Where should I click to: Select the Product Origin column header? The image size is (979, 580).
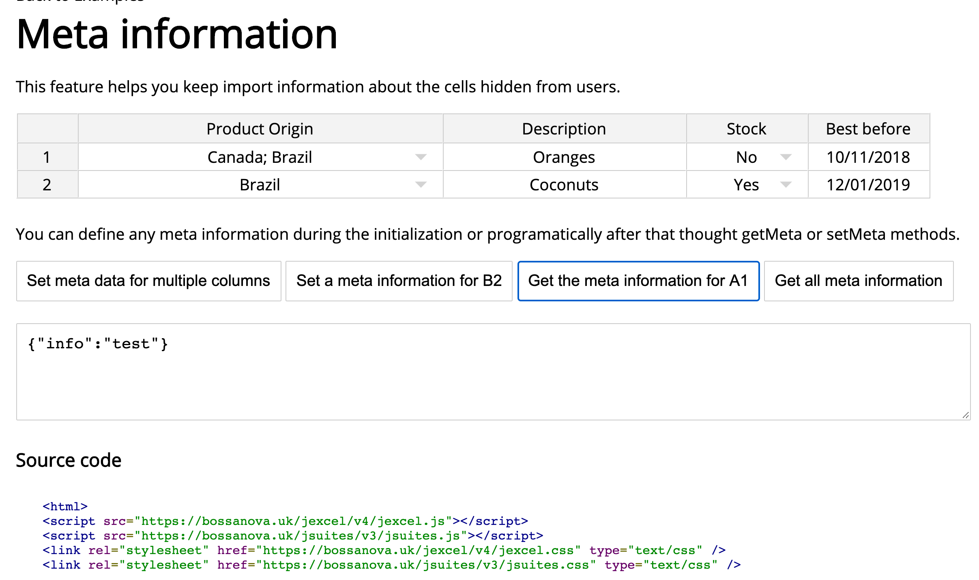click(260, 129)
